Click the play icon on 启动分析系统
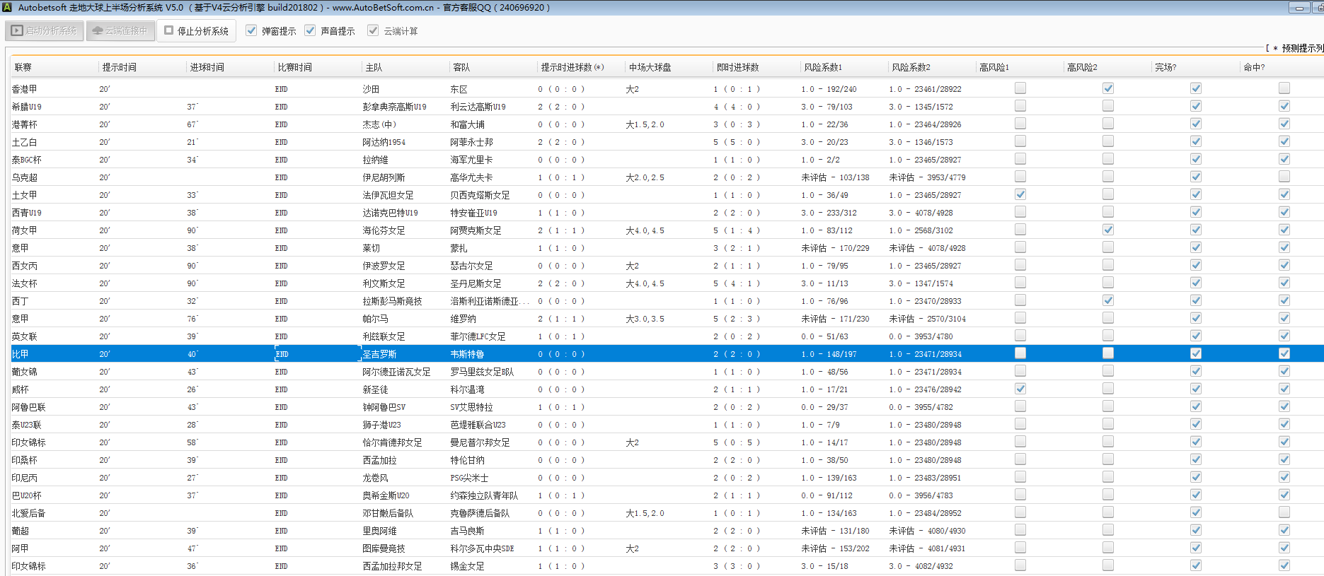This screenshot has width=1324, height=576. tap(17, 31)
